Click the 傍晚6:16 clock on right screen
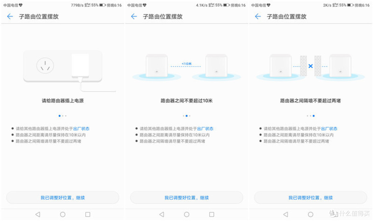Image resolution: width=373 pixels, height=221 pixels. coord(362,5)
